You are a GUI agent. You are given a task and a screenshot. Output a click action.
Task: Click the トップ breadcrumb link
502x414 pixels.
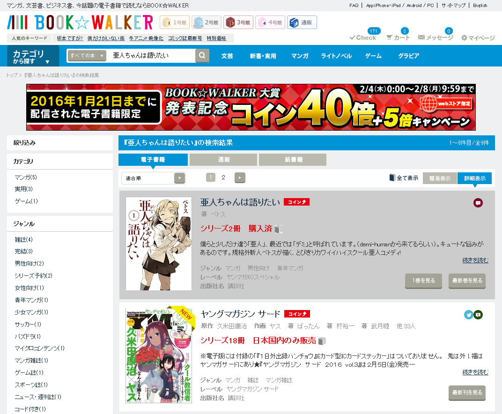[12, 75]
